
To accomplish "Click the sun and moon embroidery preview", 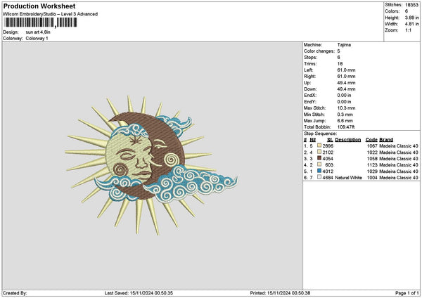I will point(139,163).
